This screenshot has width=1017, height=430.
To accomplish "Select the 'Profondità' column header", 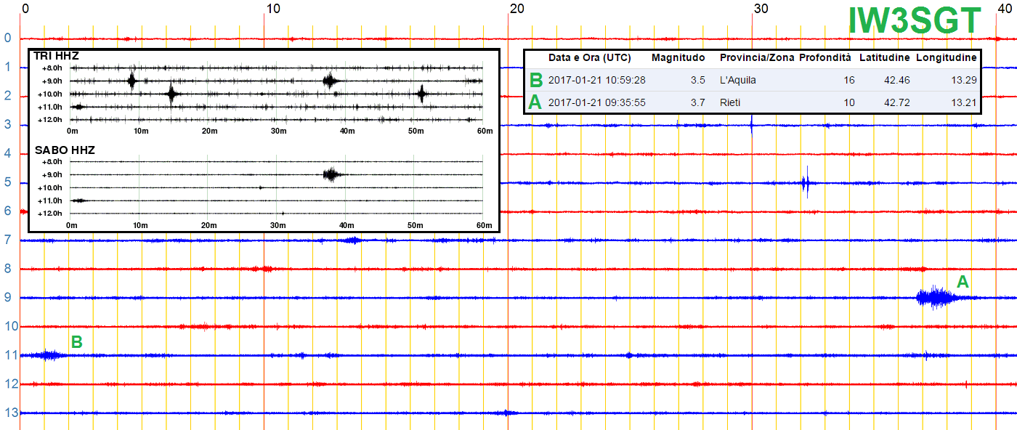I will click(x=826, y=57).
